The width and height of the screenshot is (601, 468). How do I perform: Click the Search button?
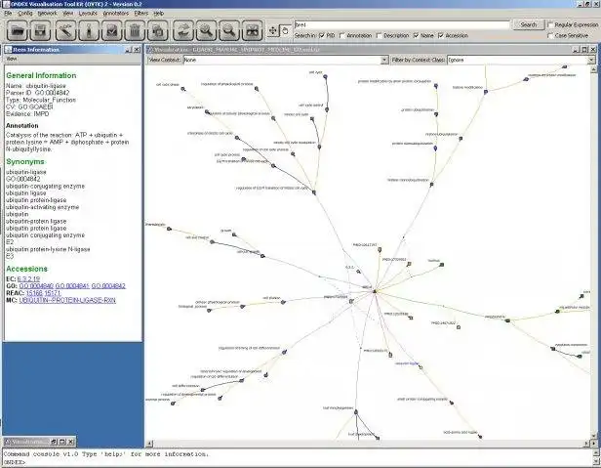(x=529, y=24)
